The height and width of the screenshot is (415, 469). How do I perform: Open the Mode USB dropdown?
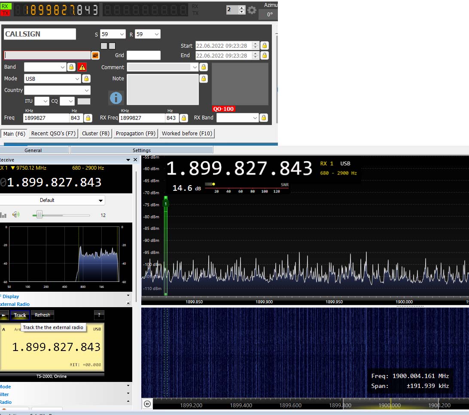coord(77,79)
